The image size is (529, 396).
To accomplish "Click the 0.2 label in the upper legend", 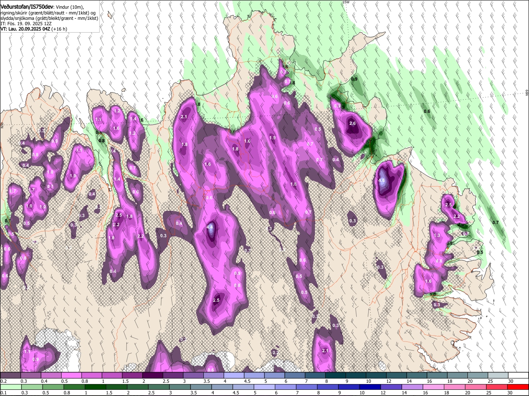I will point(3,381).
